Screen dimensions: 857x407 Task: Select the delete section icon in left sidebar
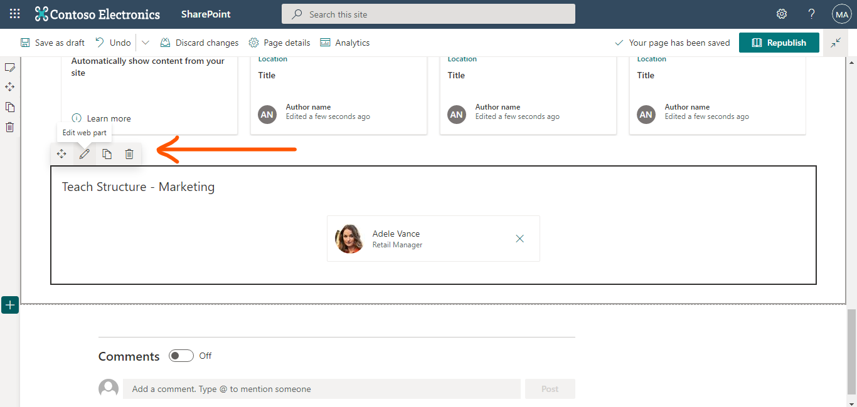9,126
